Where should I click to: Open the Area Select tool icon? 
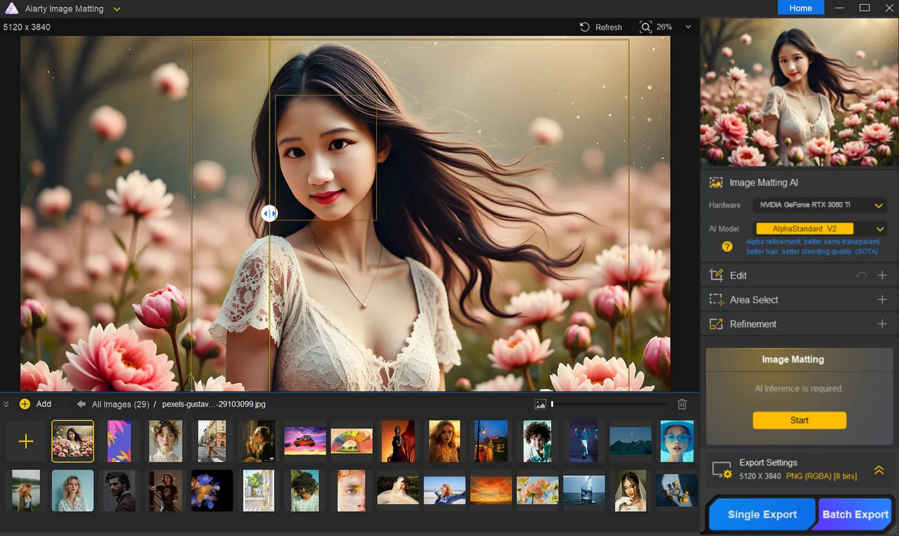click(x=717, y=299)
